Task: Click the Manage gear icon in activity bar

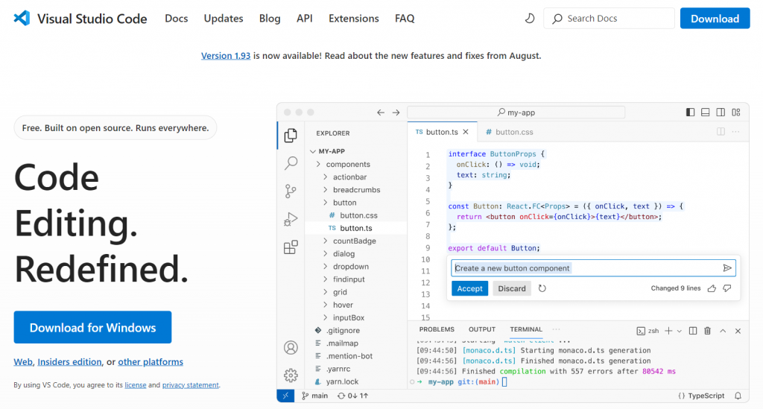Action: (291, 375)
